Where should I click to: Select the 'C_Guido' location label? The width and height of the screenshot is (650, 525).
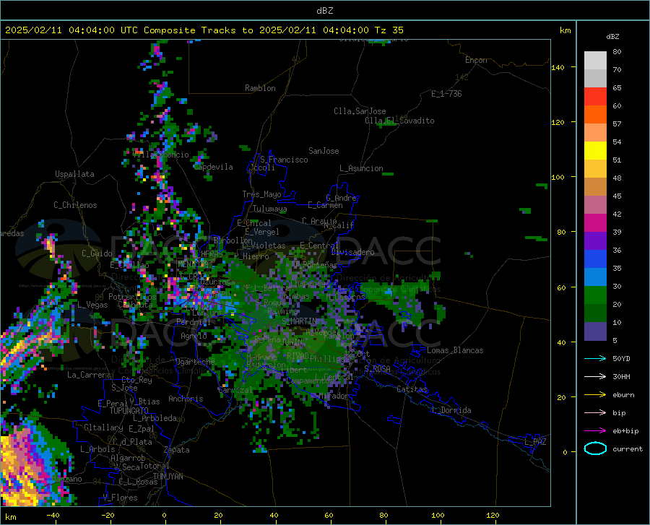(x=97, y=253)
